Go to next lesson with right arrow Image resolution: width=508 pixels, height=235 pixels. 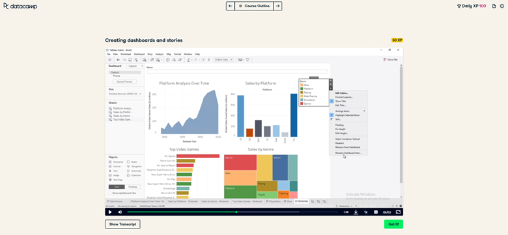point(277,6)
